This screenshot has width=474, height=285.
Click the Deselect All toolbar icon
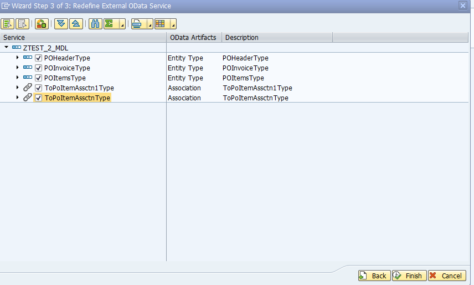[22, 24]
